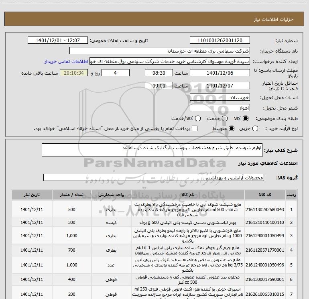Click the تاریخ نیاز column header
The image size is (309, 299).
pyautogui.click(x=31, y=195)
